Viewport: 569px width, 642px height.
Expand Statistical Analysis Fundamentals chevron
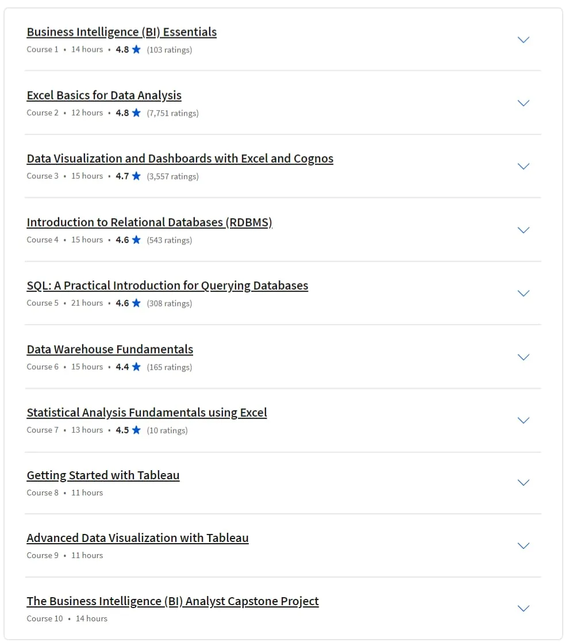pos(524,421)
